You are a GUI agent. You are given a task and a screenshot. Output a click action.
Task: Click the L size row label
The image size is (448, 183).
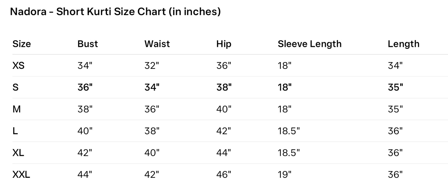click(15, 131)
